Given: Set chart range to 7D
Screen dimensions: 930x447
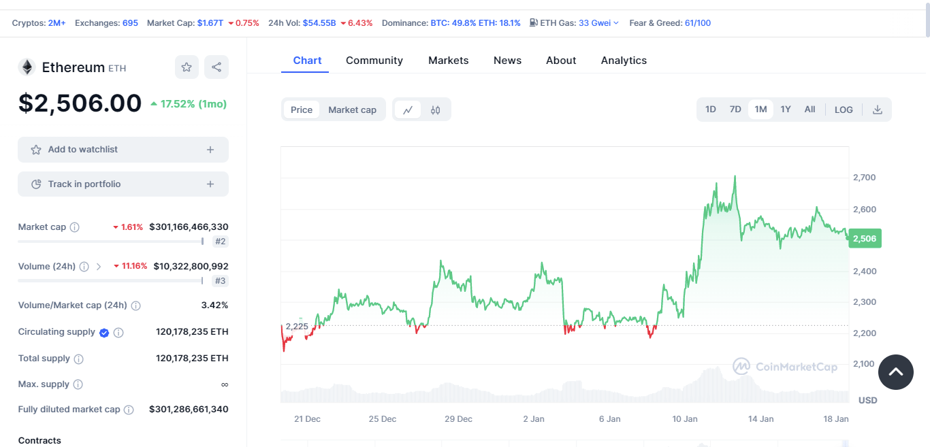Looking at the screenshot, I should point(735,110).
